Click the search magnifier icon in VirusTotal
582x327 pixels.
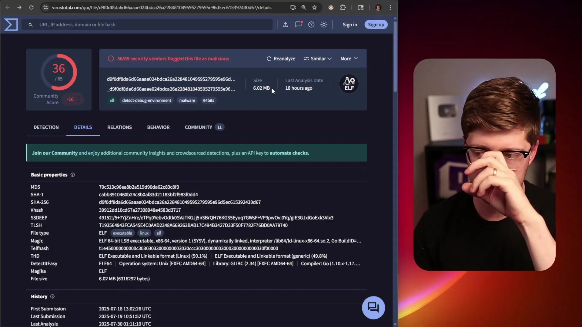[x=31, y=25]
